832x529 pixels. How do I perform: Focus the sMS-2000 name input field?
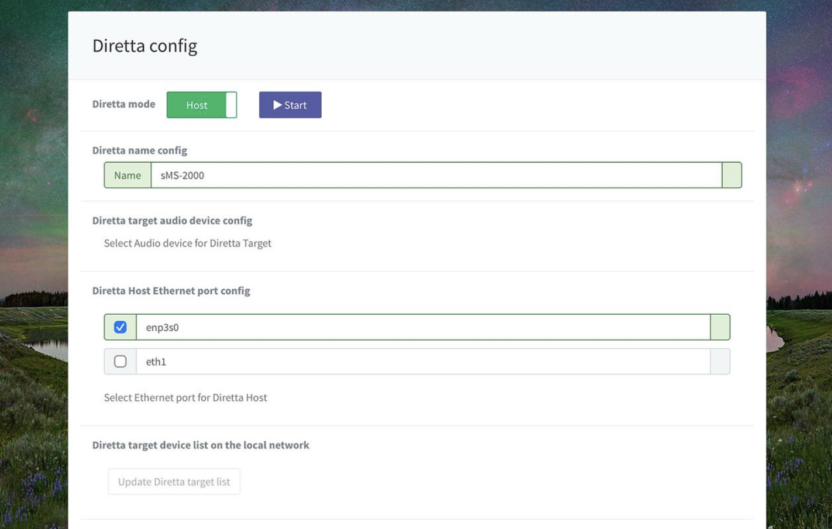coord(436,176)
